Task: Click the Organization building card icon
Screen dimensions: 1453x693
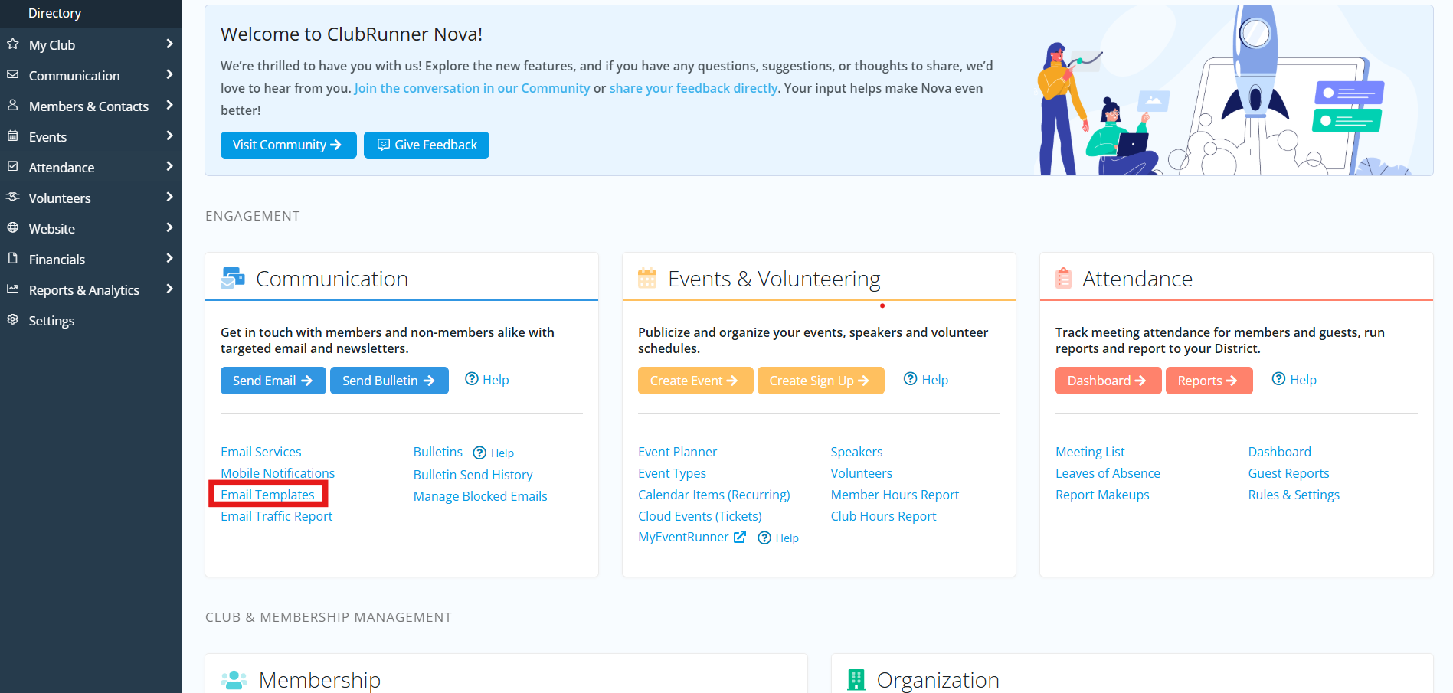Action: click(856, 679)
